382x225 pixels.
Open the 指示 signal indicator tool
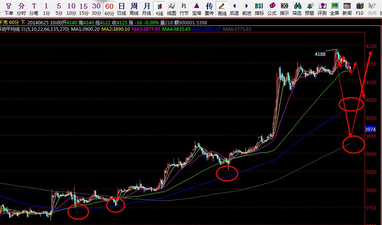[x=284, y=9]
